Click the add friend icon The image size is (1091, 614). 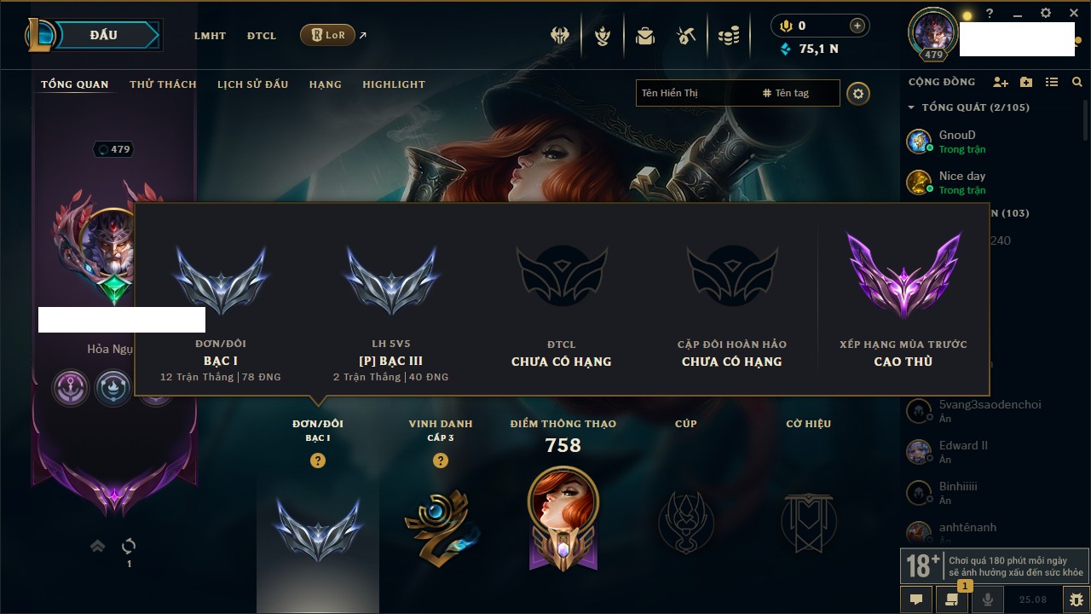tap(1001, 82)
